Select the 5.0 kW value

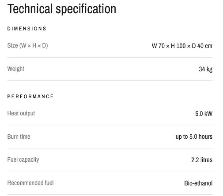(x=204, y=114)
